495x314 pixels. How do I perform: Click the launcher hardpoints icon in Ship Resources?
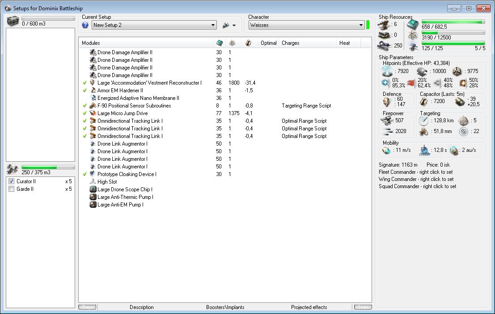tap(384, 35)
